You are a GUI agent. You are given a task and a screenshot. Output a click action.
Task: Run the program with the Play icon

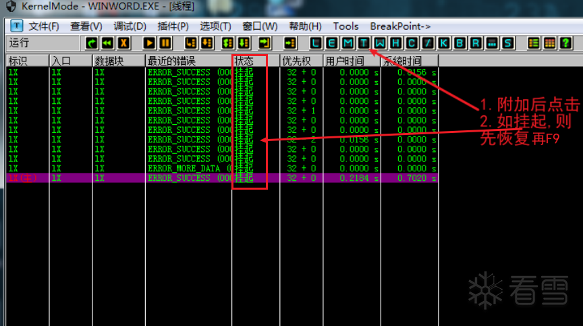click(x=150, y=43)
